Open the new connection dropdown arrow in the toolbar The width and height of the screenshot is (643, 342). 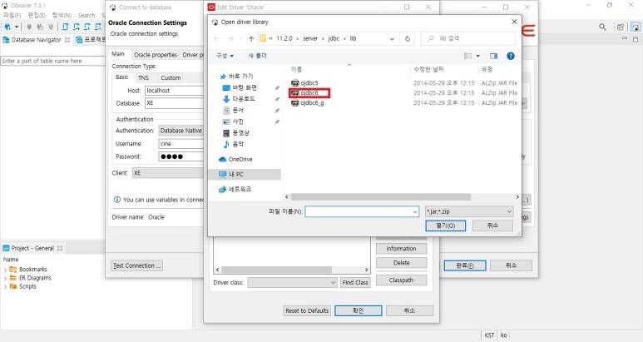(17, 27)
